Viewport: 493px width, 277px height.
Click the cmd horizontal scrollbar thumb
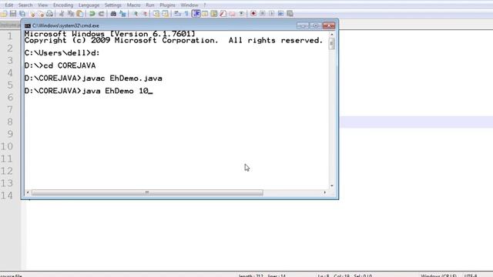pos(147,192)
